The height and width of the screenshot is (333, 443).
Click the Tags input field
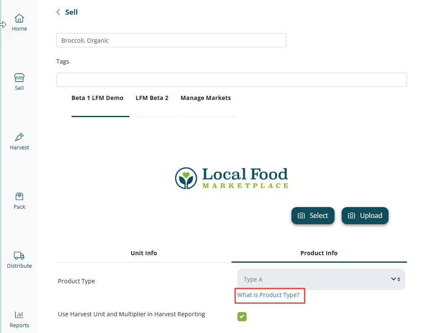pyautogui.click(x=232, y=80)
